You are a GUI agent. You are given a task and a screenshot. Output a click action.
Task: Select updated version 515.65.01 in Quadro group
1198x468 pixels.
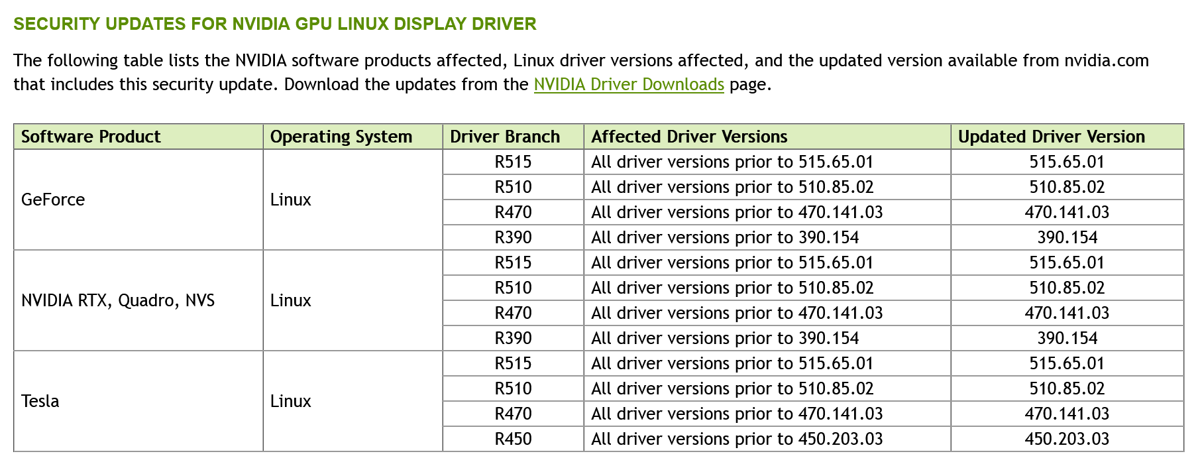point(1067,263)
